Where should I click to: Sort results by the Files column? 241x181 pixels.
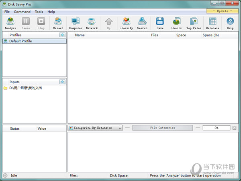click(x=163, y=35)
